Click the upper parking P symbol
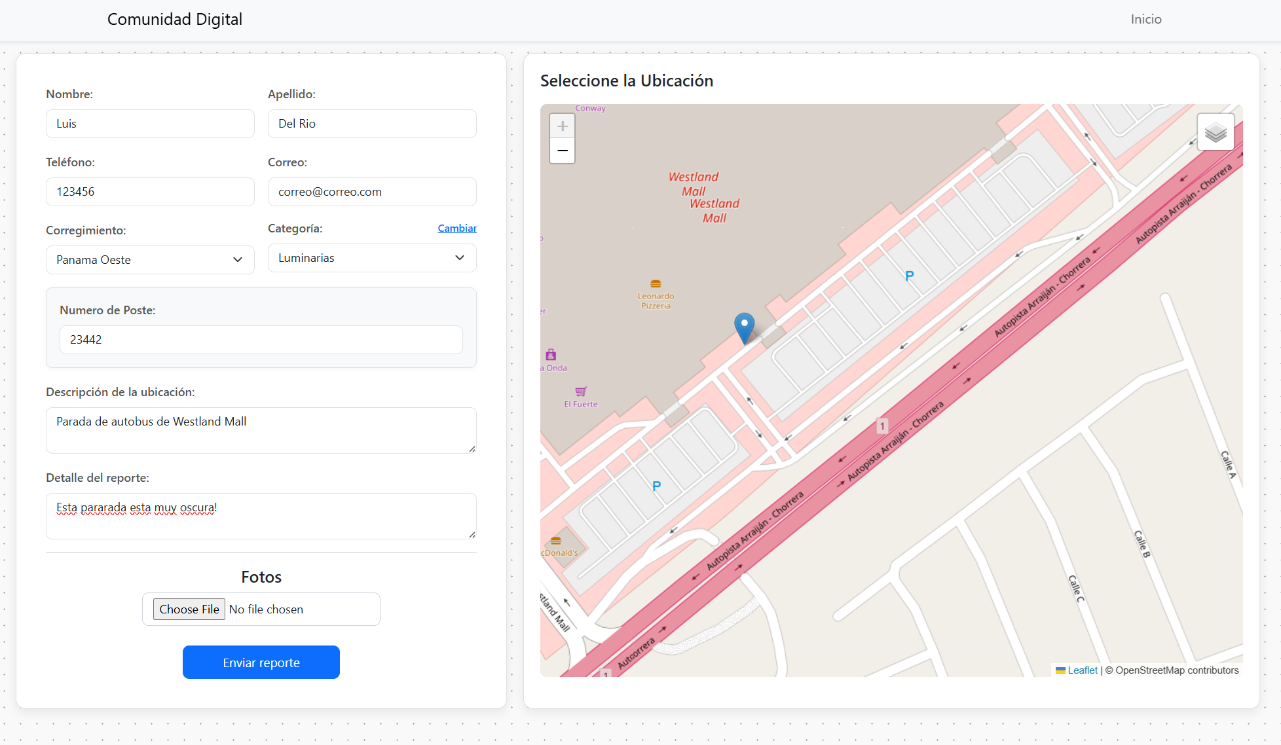Viewport: 1281px width, 745px height. click(x=909, y=276)
